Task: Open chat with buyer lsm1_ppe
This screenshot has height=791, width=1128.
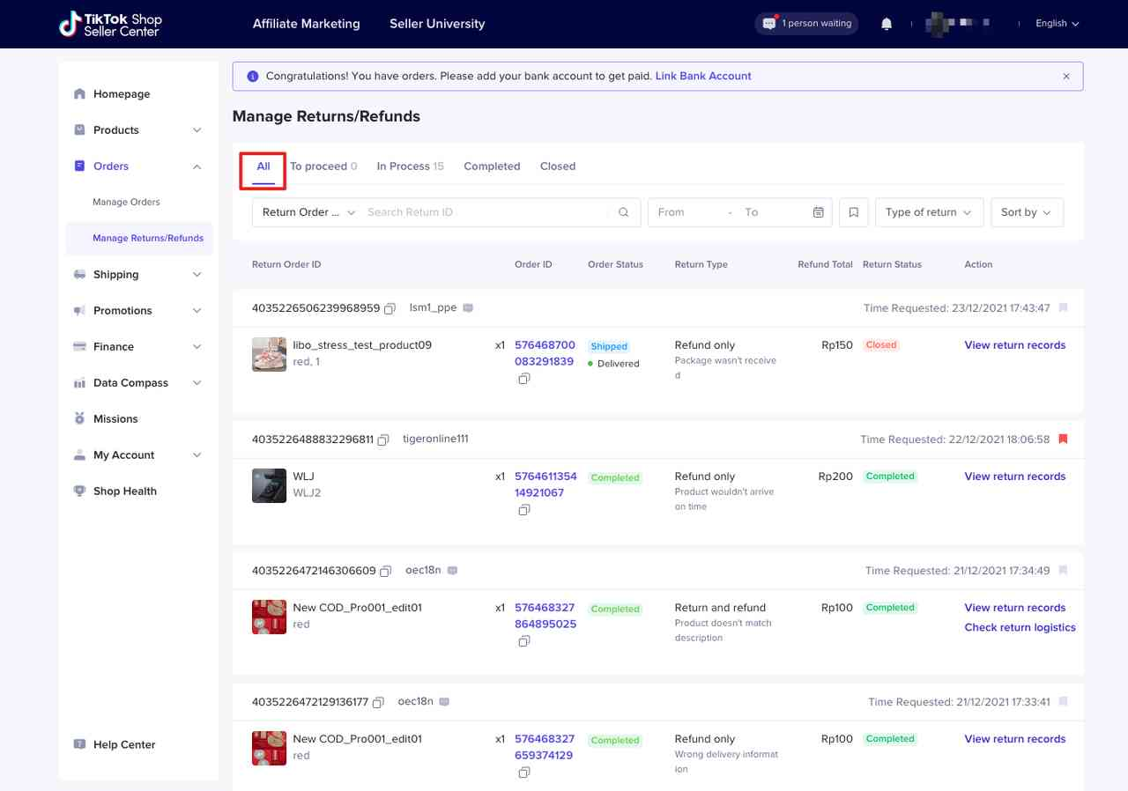Action: coord(468,308)
